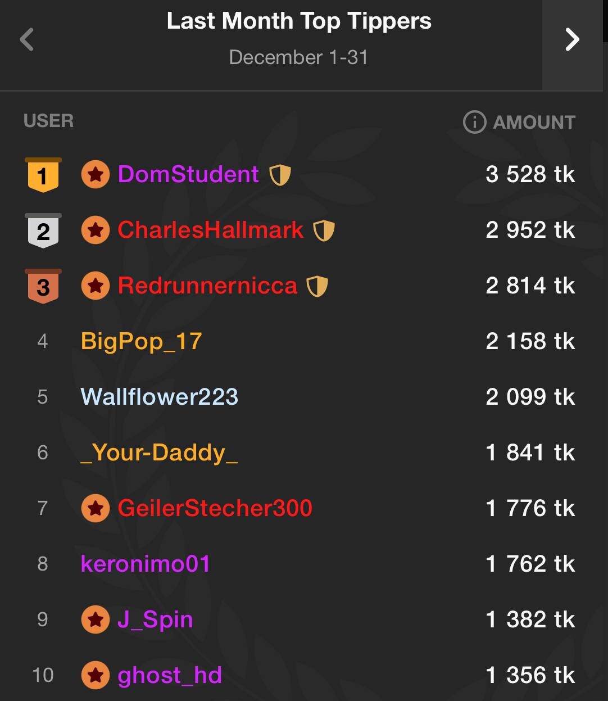Go to the next month's tippers
Screen dimensions: 608x701
pyautogui.click(x=572, y=39)
